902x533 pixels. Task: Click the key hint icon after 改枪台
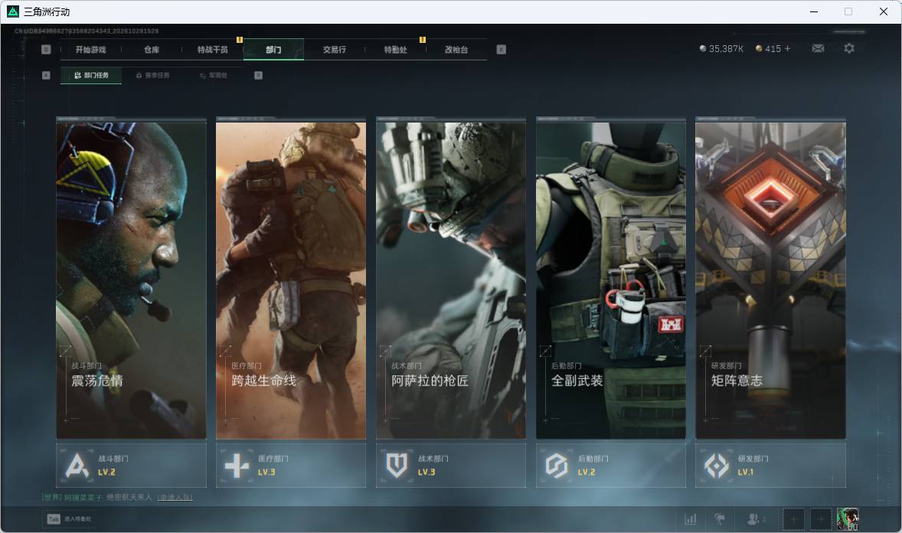point(501,50)
